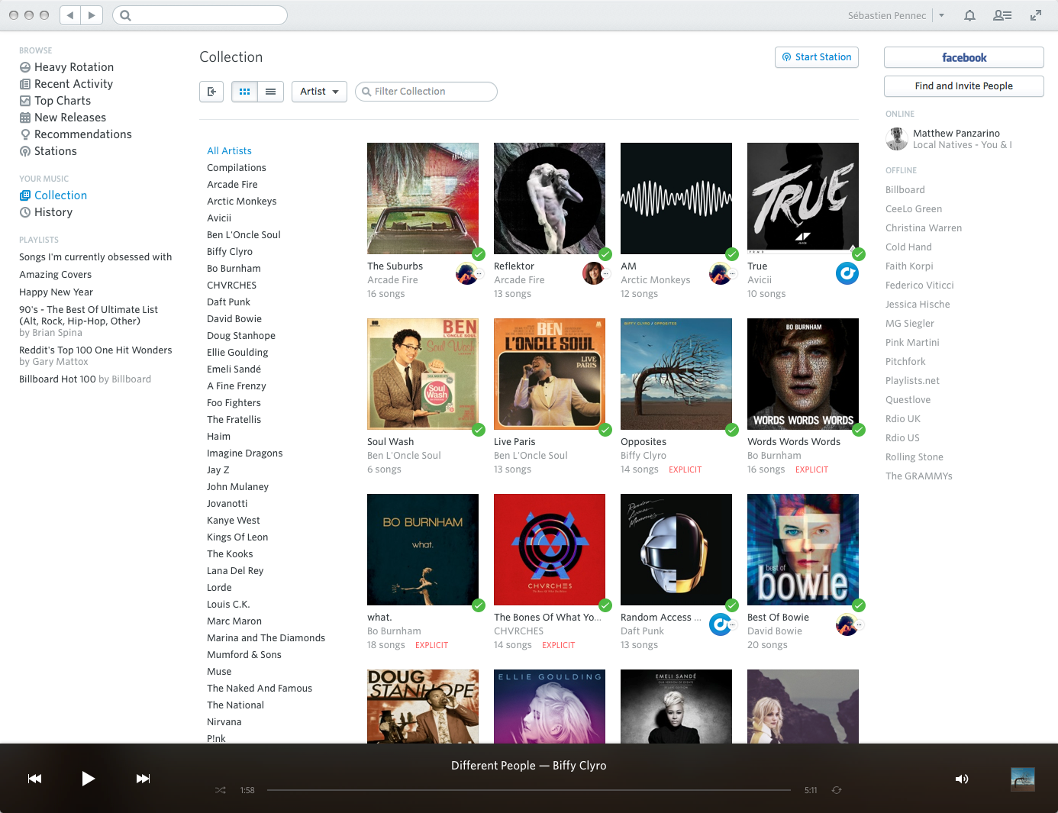
Task: Skip to the next track
Action: pyautogui.click(x=143, y=779)
